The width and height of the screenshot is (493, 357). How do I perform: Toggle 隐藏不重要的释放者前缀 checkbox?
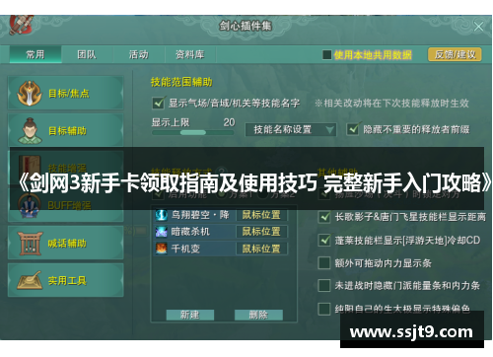(353, 129)
